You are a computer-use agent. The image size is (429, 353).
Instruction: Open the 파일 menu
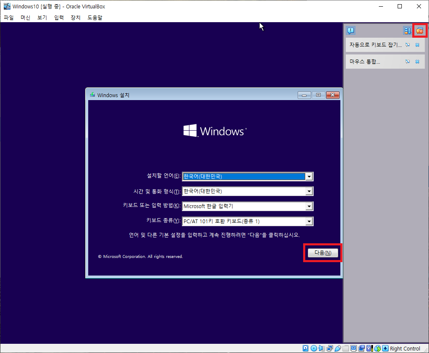[x=9, y=18]
